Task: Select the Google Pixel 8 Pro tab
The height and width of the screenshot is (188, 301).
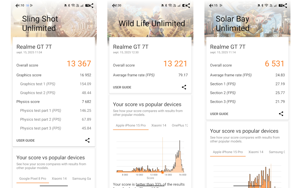Action: (x=33, y=178)
